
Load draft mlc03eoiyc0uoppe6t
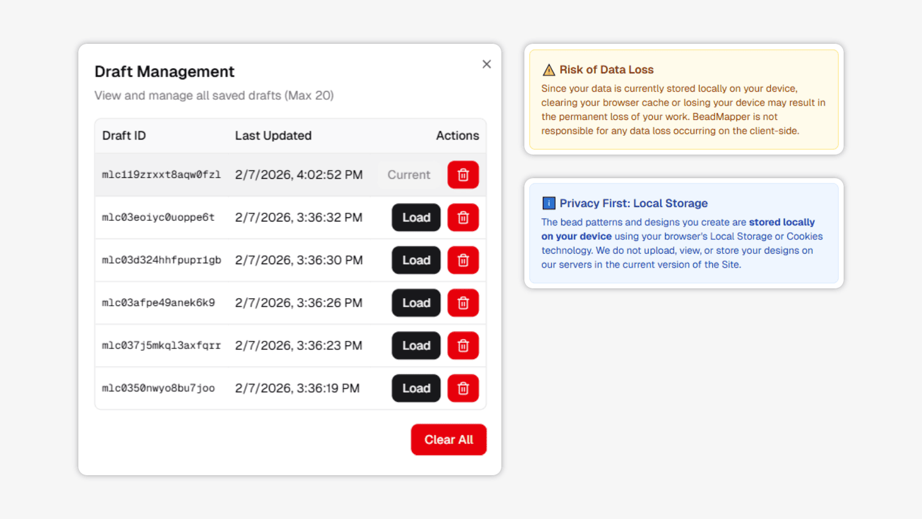pos(415,217)
